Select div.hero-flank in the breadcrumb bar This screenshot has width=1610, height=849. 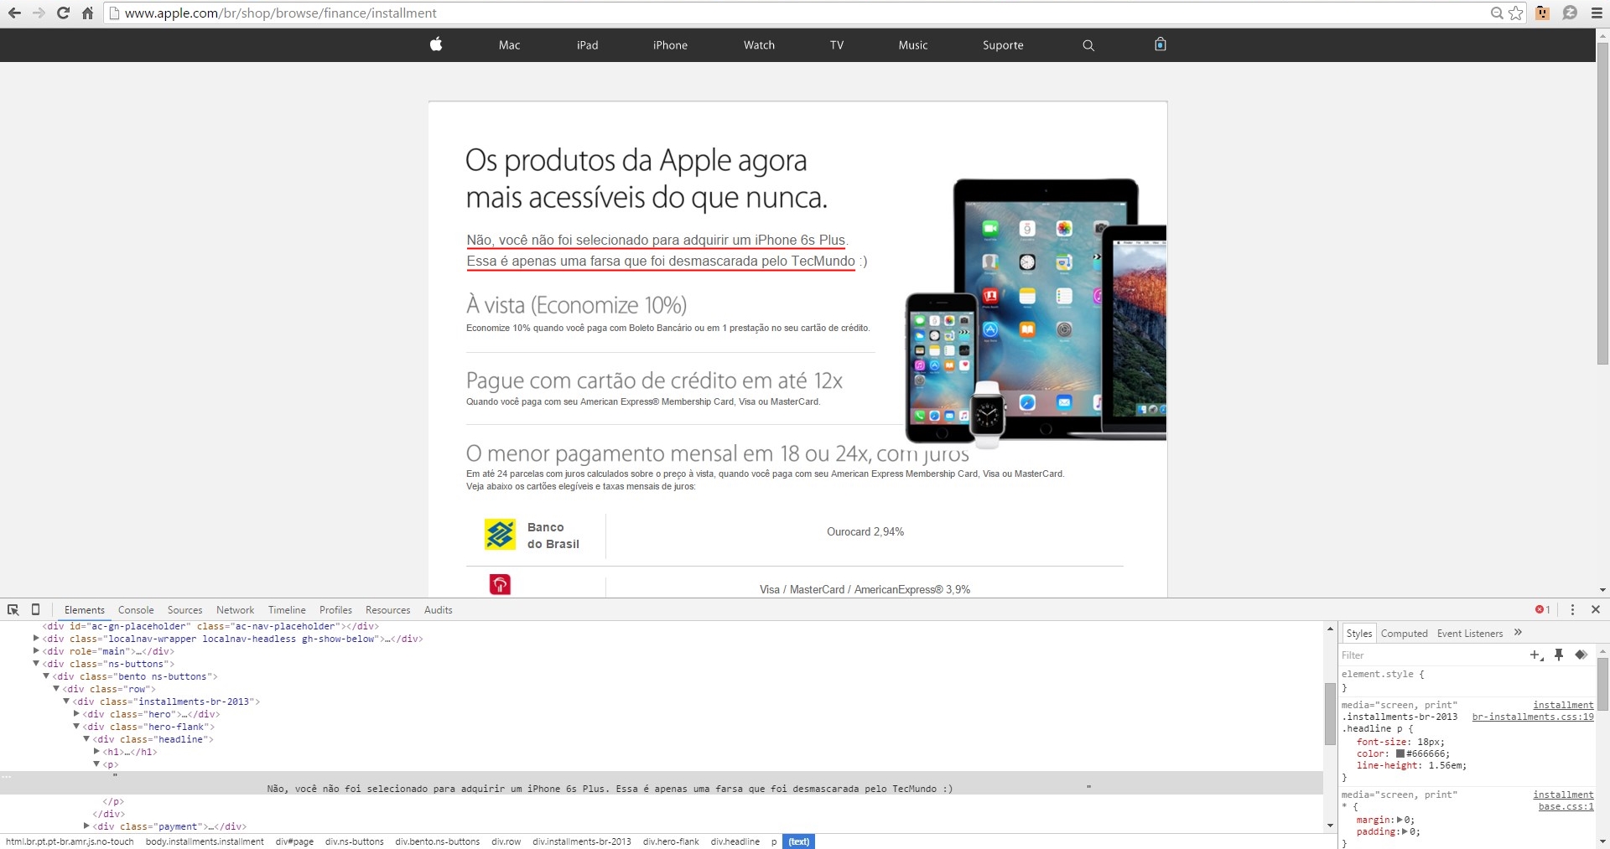[671, 841]
